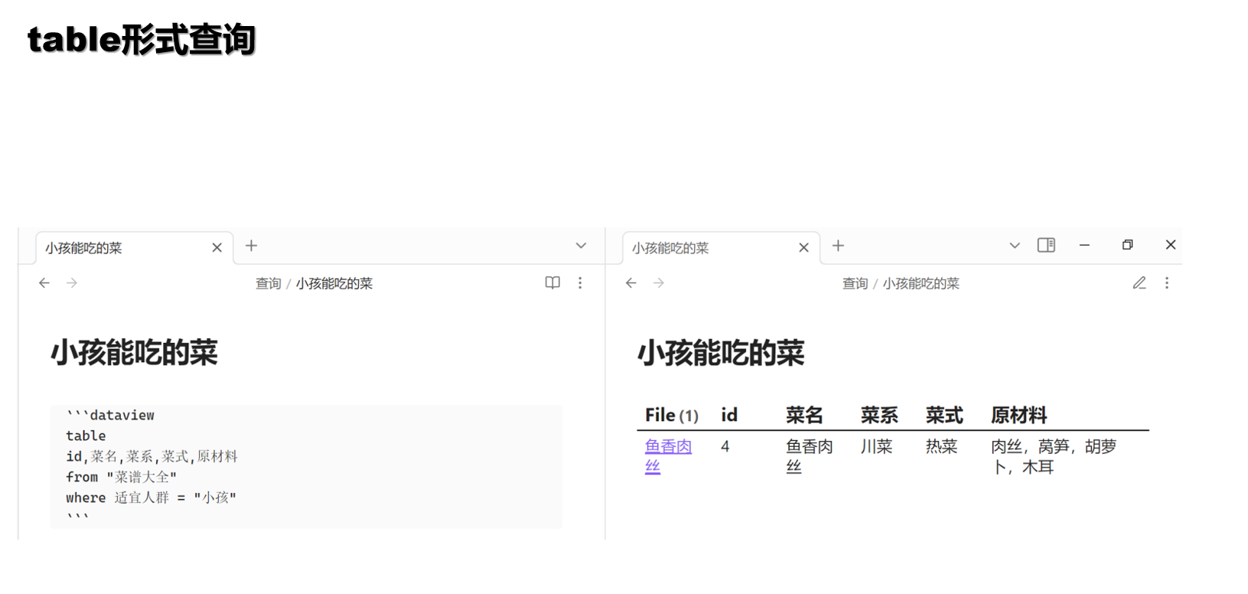Go forward in left pane navigation
This screenshot has height=594, width=1248.
pos(72,283)
